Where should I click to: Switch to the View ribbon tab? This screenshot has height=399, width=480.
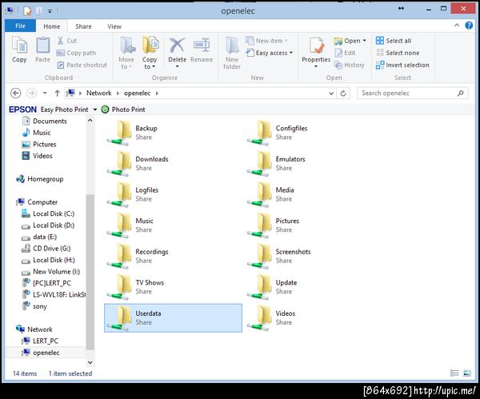click(114, 26)
